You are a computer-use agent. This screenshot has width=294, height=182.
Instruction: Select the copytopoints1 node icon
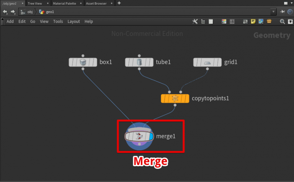point(175,98)
